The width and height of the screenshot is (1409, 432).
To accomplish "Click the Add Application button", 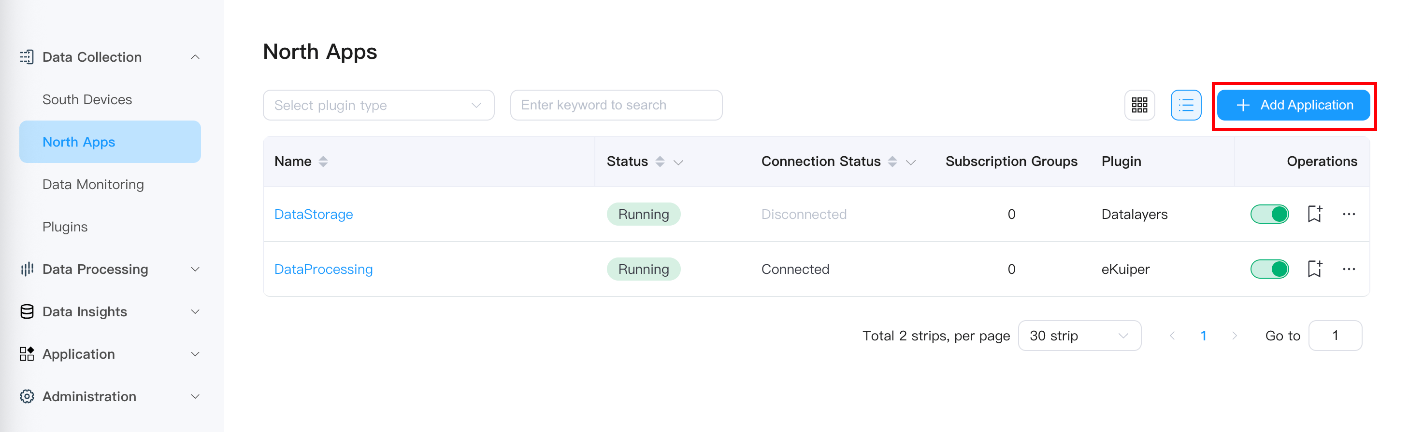I will pos(1293,105).
